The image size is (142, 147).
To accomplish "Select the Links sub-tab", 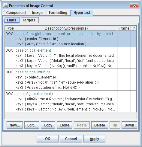I will [11, 20].
